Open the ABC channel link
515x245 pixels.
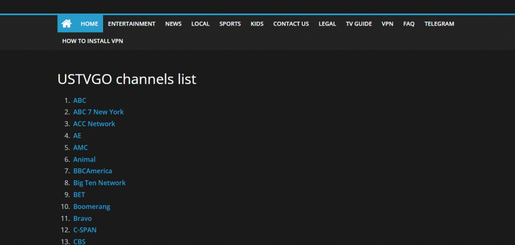click(x=79, y=100)
